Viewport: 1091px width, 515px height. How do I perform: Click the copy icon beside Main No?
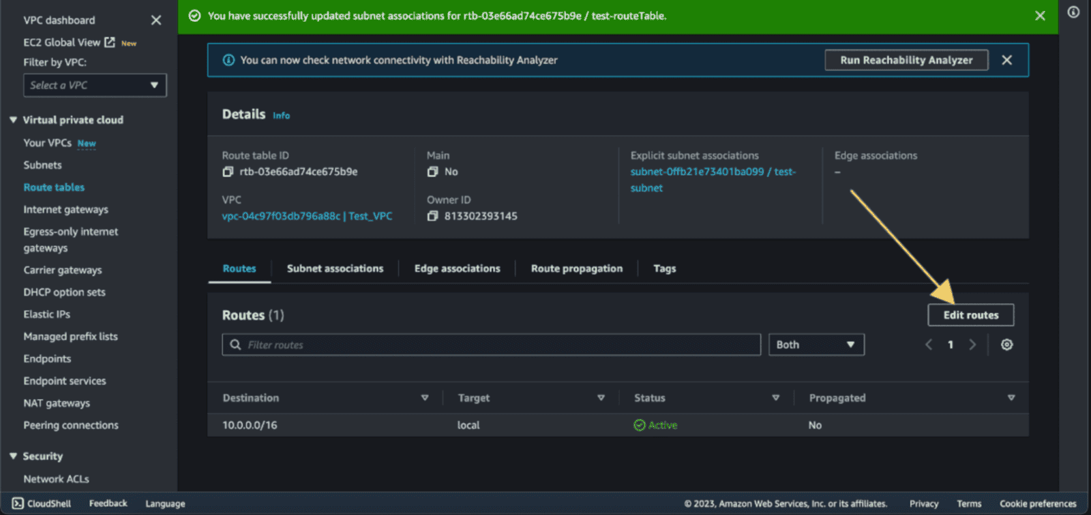point(432,172)
